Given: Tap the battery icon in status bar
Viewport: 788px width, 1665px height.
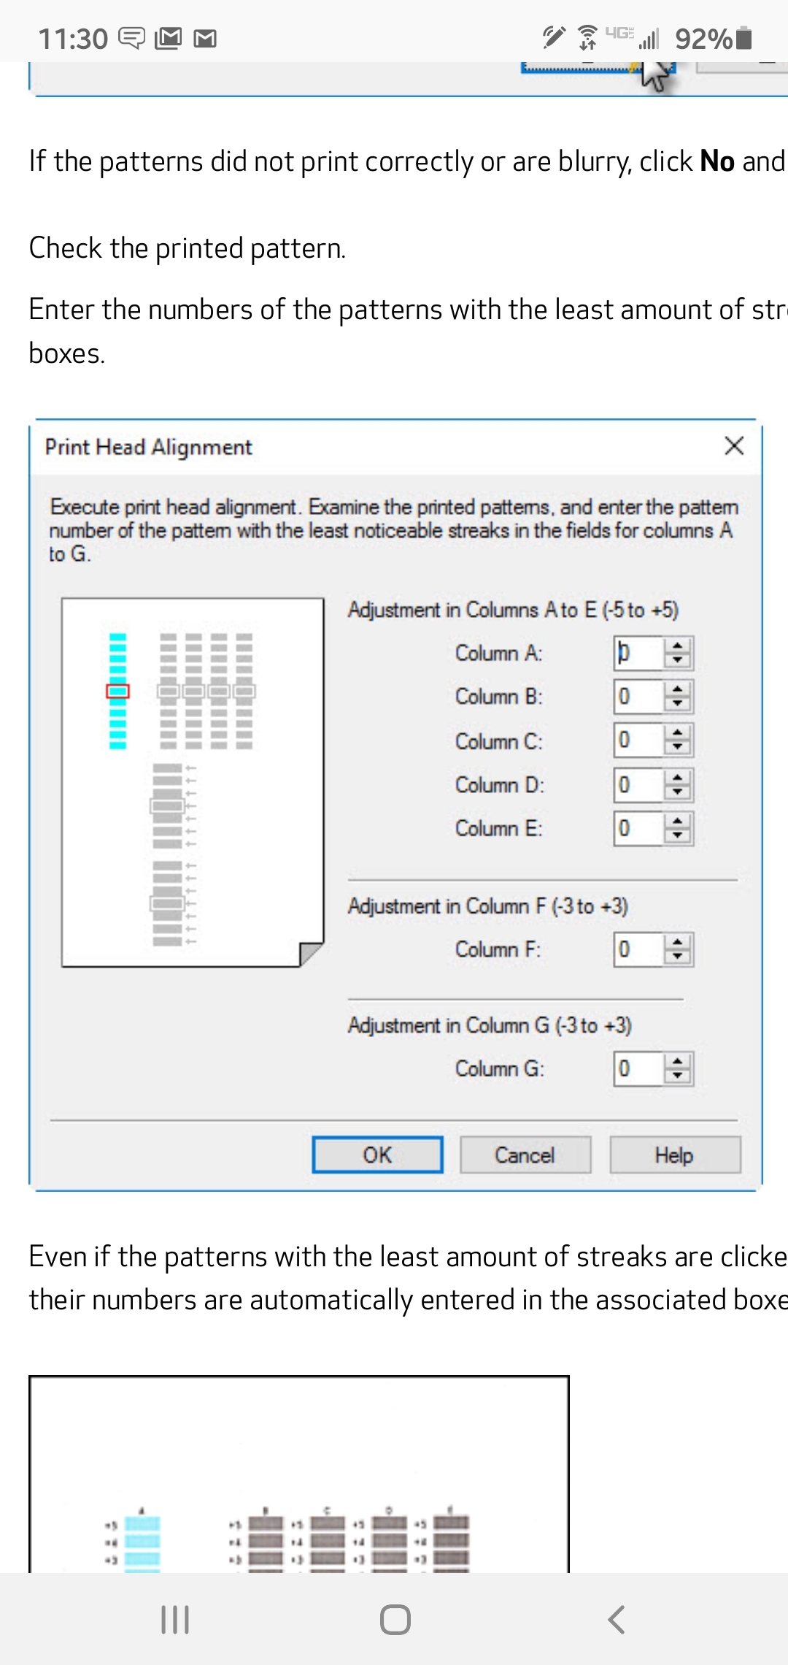Looking at the screenshot, I should coord(744,38).
